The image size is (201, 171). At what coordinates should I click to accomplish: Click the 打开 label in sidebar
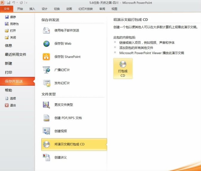click(x=13, y=31)
